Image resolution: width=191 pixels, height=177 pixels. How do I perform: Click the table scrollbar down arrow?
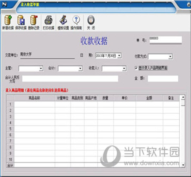click(183, 165)
